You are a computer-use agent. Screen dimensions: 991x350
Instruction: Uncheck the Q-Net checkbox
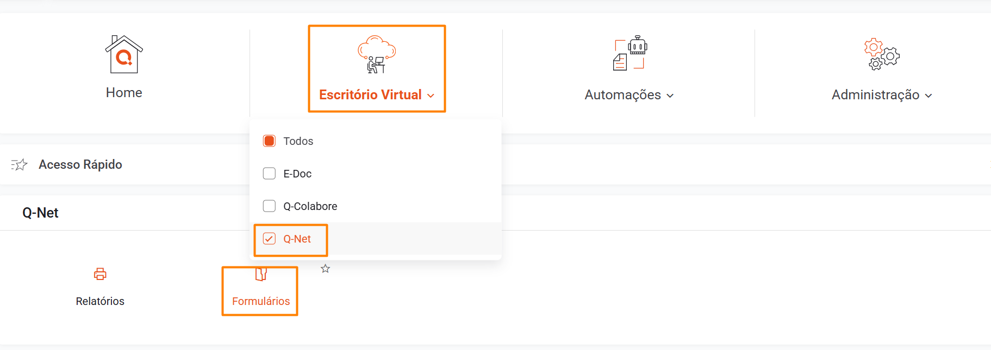(x=269, y=239)
